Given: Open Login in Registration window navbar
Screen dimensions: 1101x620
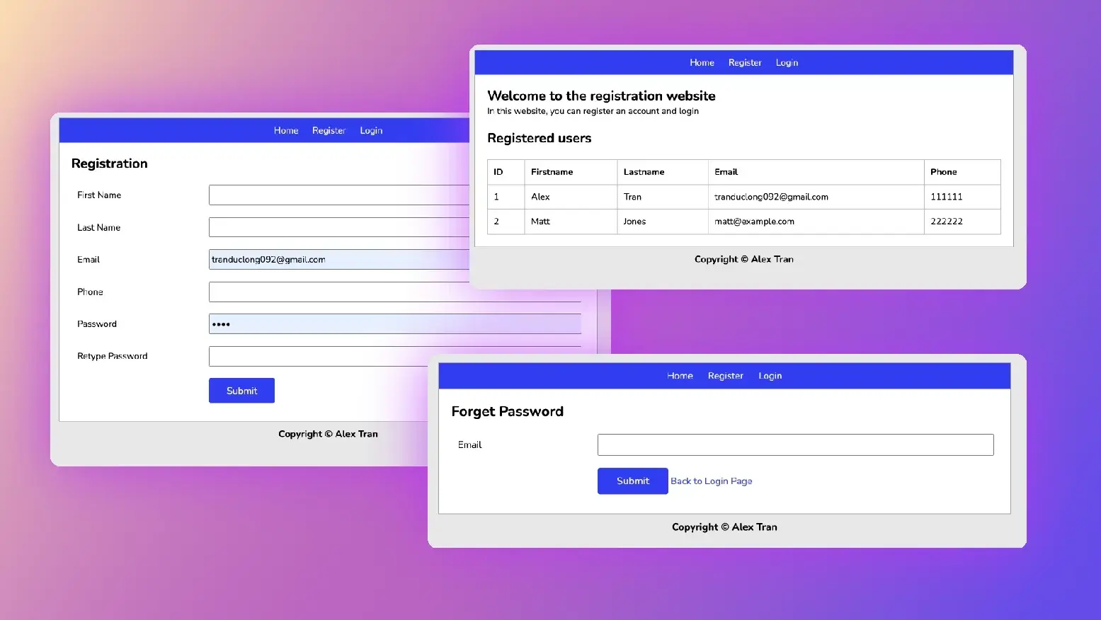Looking at the screenshot, I should [371, 130].
